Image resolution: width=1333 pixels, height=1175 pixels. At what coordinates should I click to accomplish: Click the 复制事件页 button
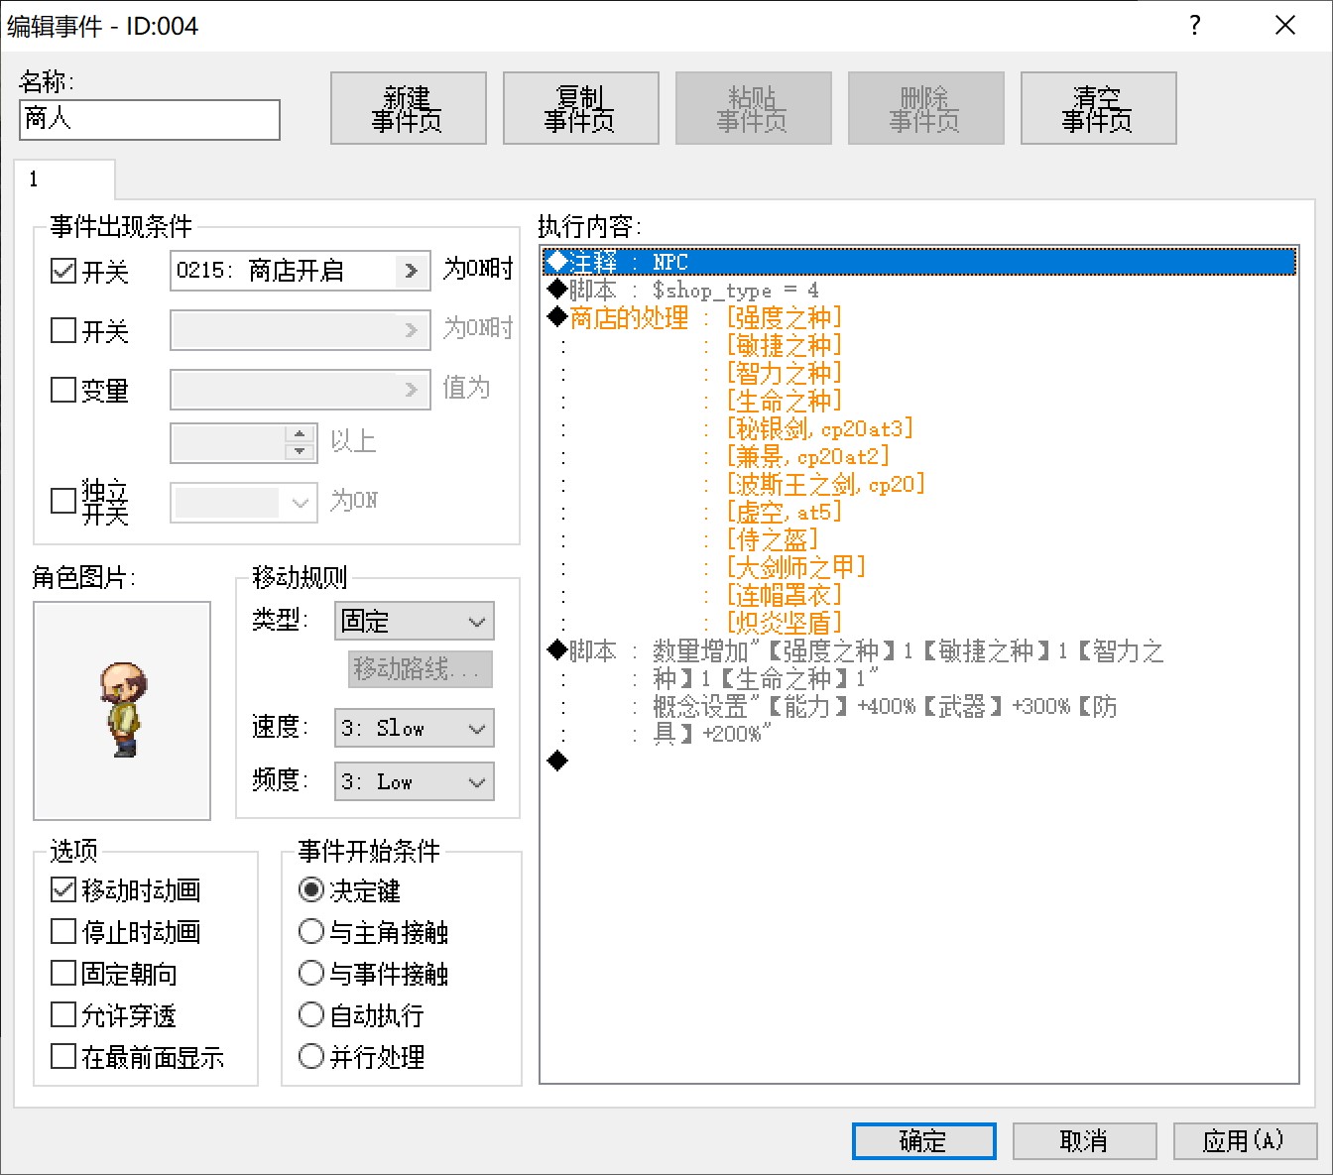pos(580,108)
